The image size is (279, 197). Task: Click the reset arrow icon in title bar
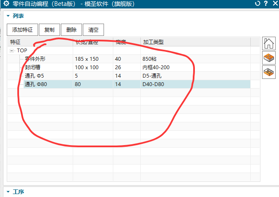pos(257,3)
